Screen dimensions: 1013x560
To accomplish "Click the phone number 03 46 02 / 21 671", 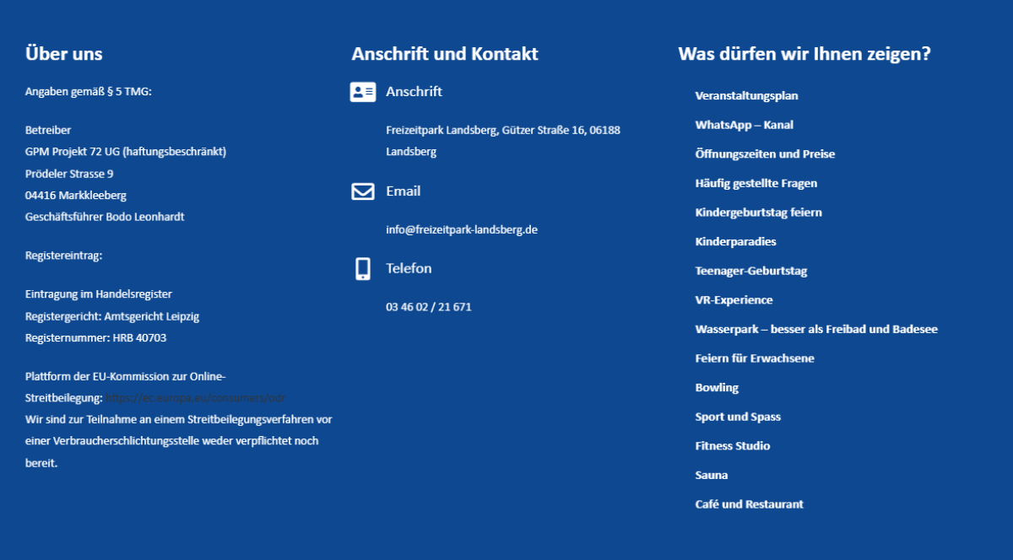I will [429, 307].
